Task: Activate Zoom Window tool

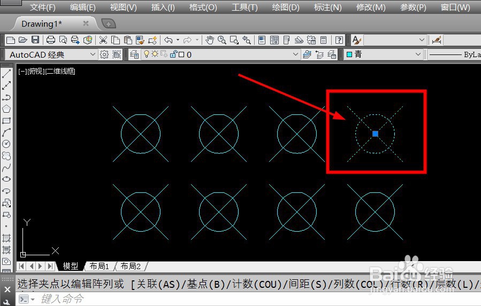Action: coord(234,40)
